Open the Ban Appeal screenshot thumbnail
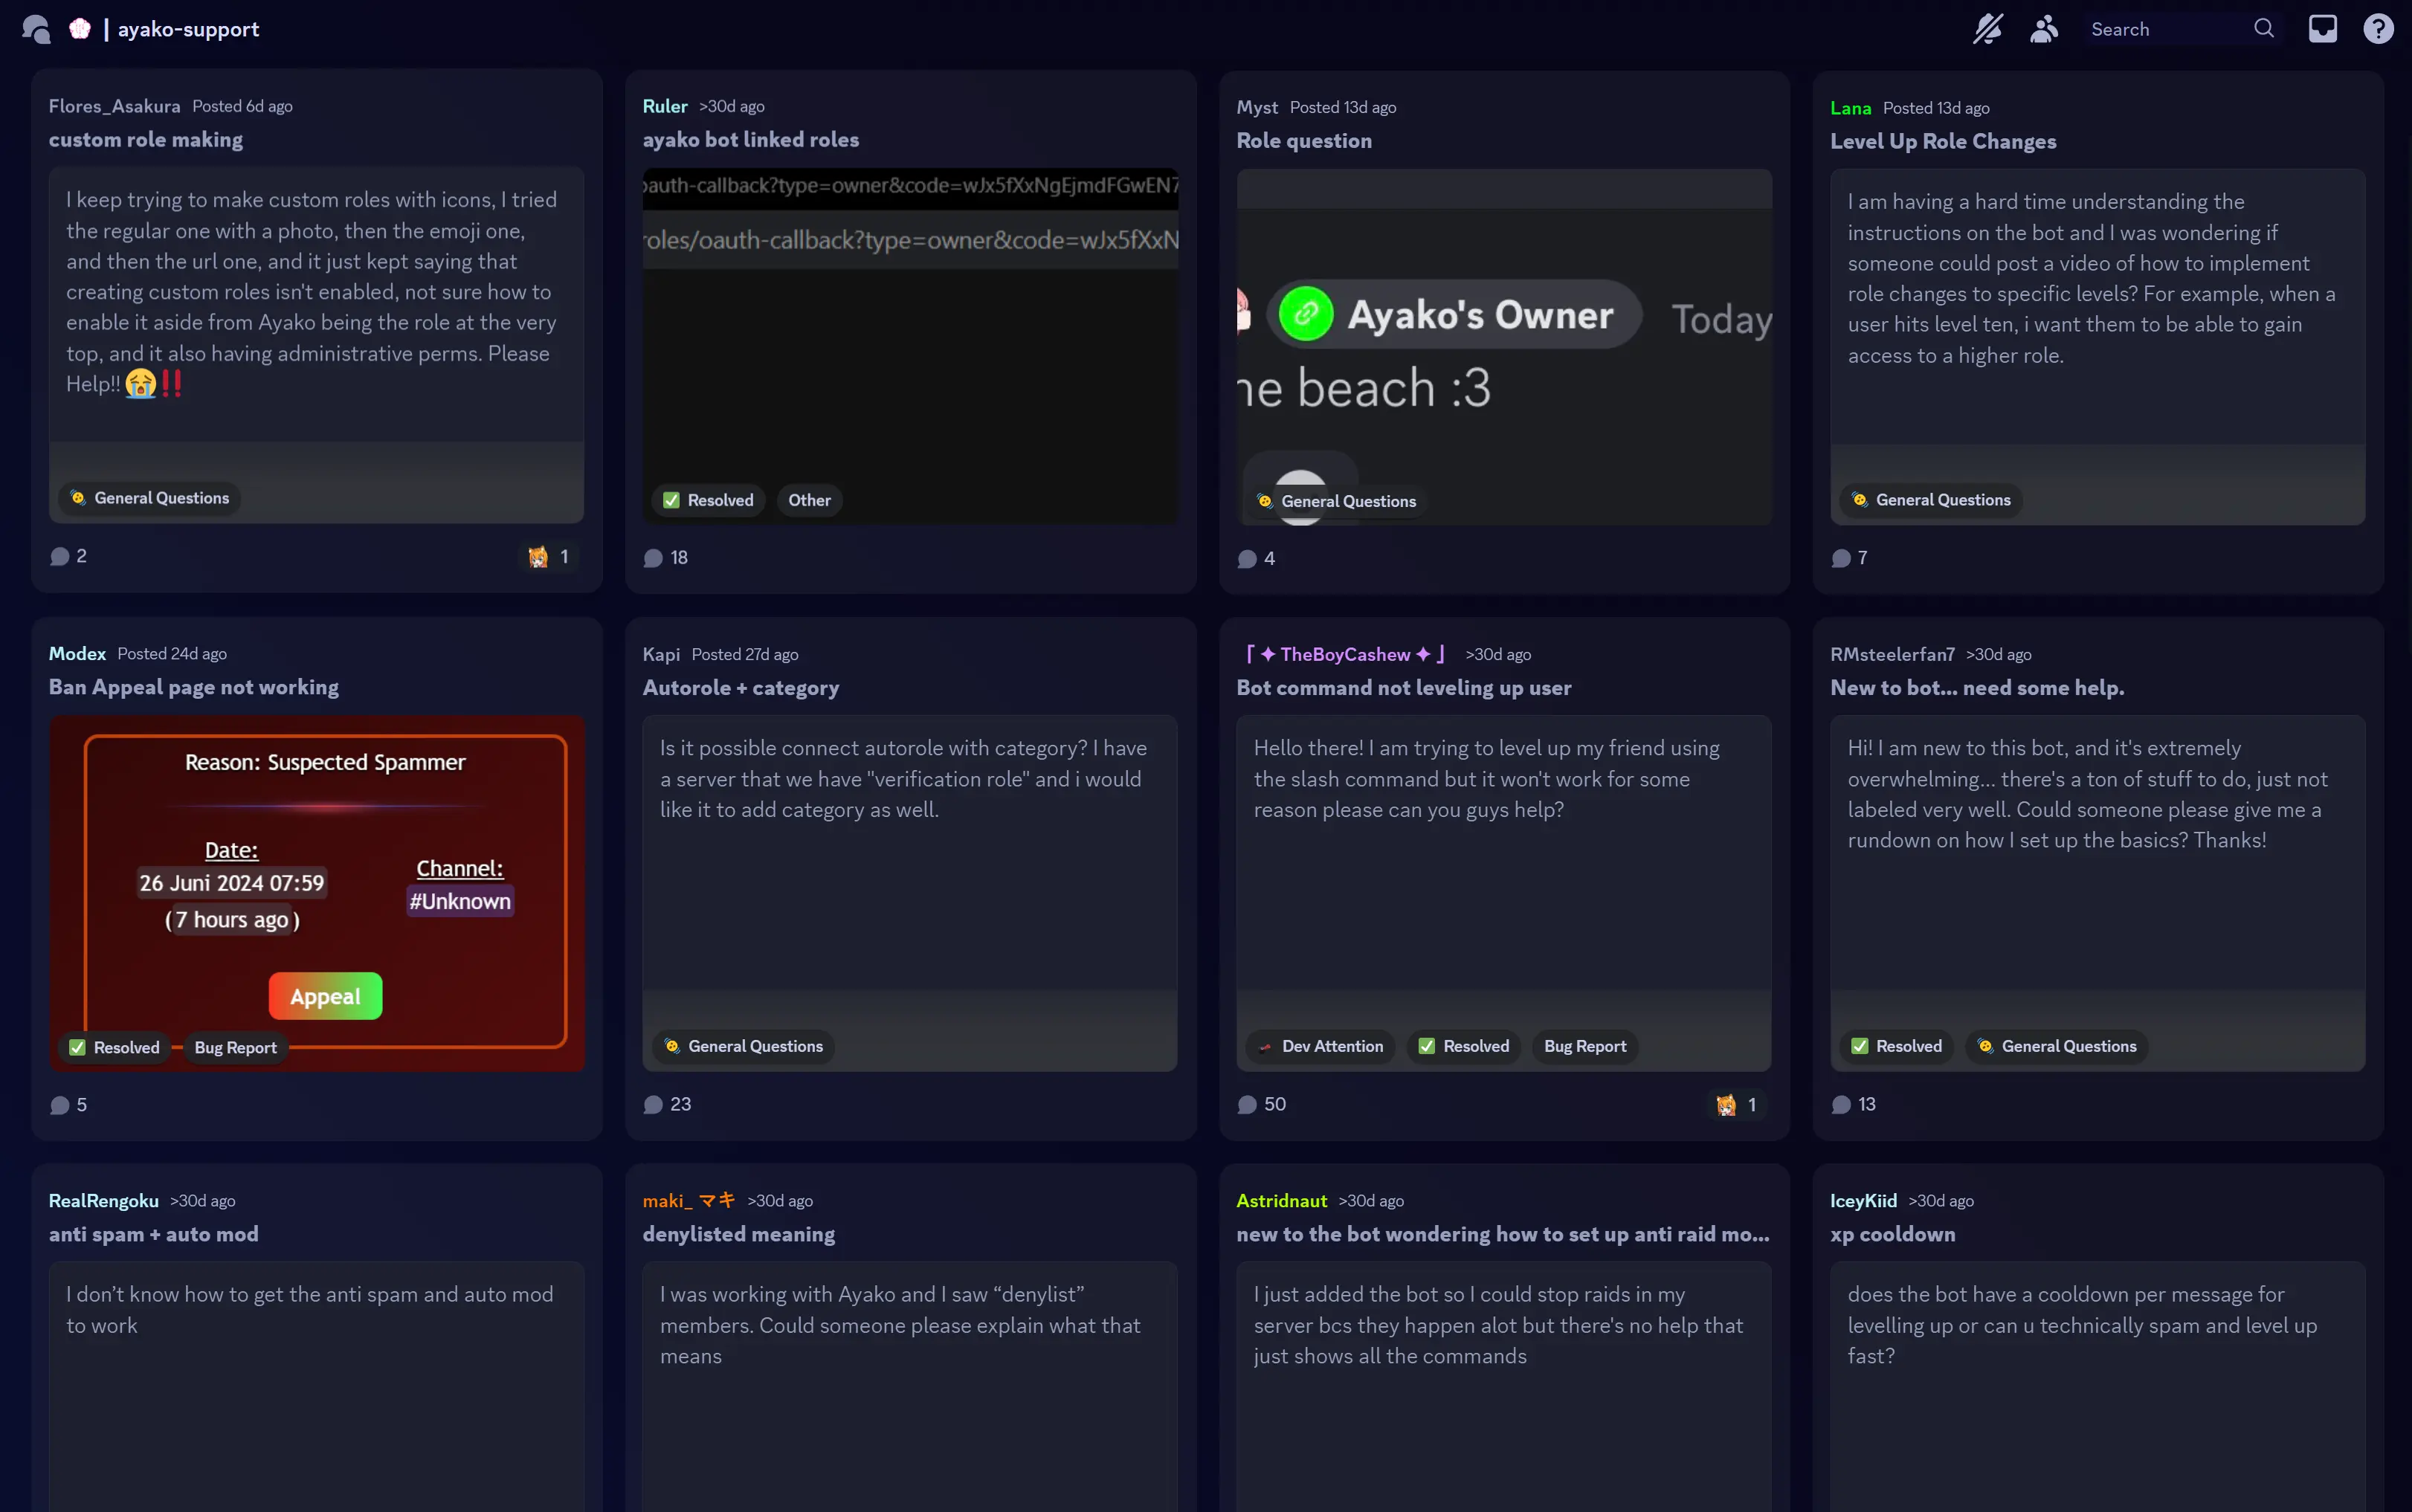Screen dimensions: 2412x1512 (316, 880)
